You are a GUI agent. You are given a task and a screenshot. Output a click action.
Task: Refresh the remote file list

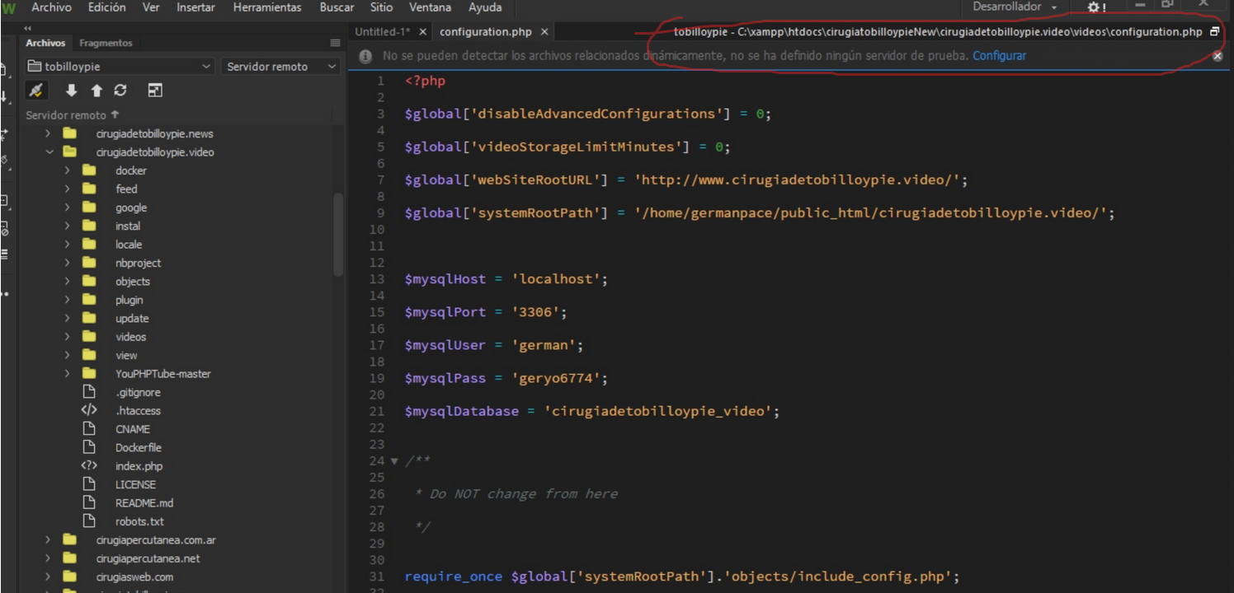120,90
